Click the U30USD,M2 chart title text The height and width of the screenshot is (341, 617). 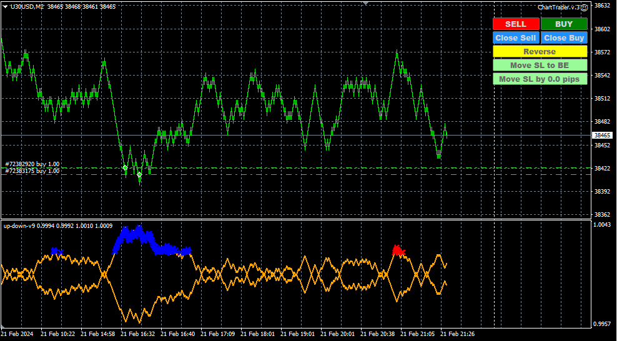point(27,7)
